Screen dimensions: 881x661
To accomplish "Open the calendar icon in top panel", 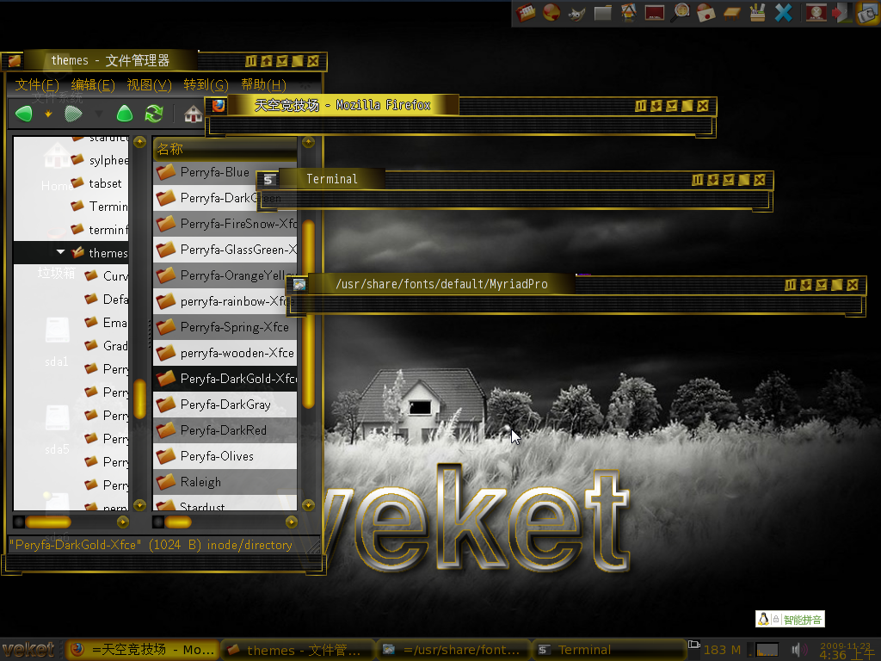I will pos(526,12).
